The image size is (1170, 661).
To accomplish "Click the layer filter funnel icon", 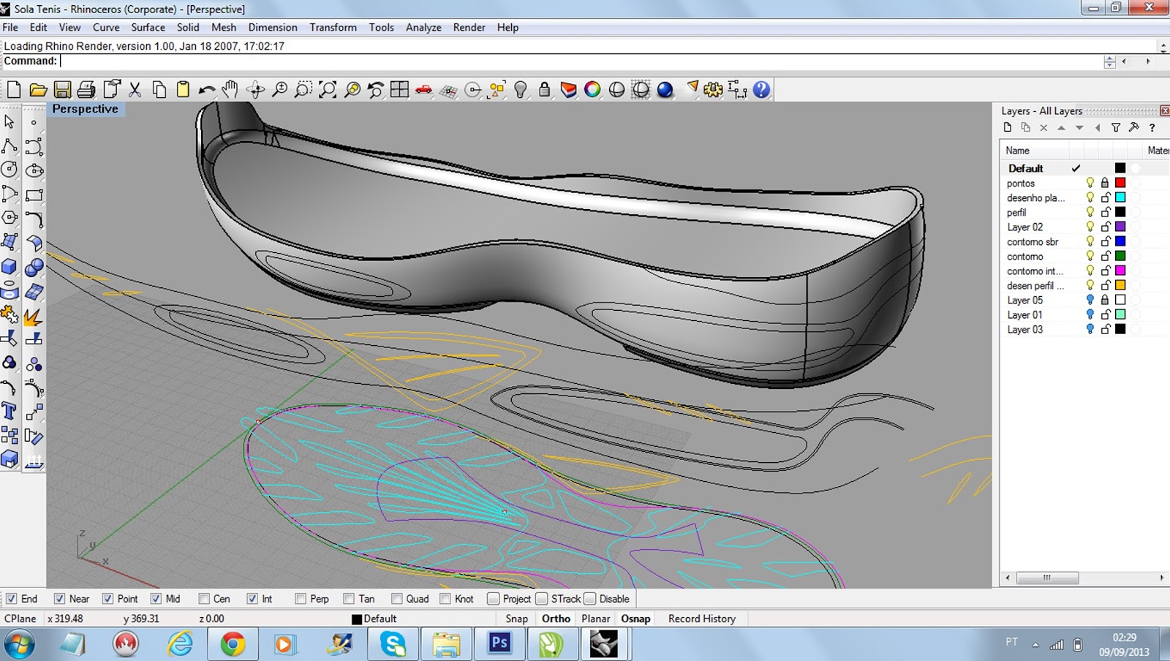I will coord(1116,128).
